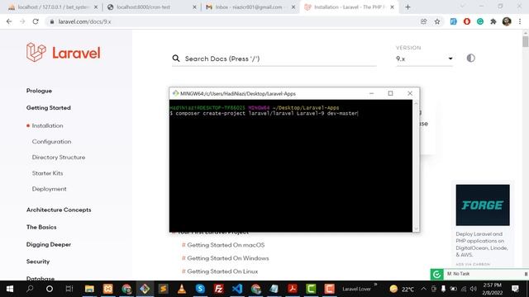
Task: Expand The Basics section
Action: tap(41, 227)
